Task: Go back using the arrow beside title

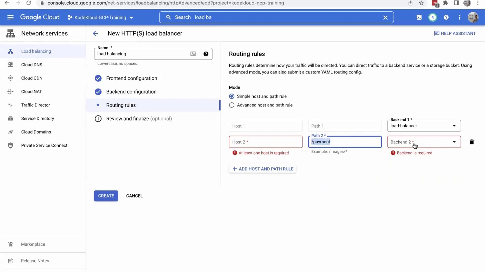Action: (x=95, y=33)
